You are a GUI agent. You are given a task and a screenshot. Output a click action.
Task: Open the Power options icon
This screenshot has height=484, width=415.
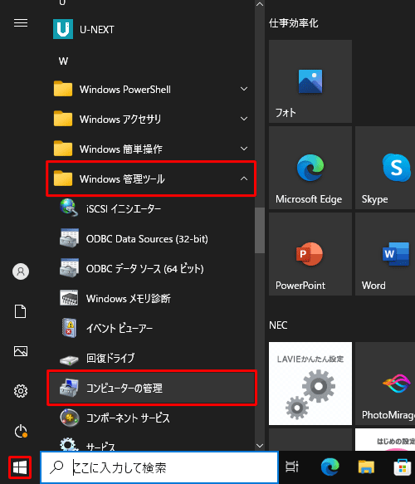[21, 431]
